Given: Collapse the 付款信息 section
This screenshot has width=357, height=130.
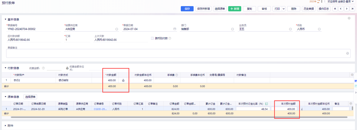Looking at the screenshot, I should [x=6, y=68].
